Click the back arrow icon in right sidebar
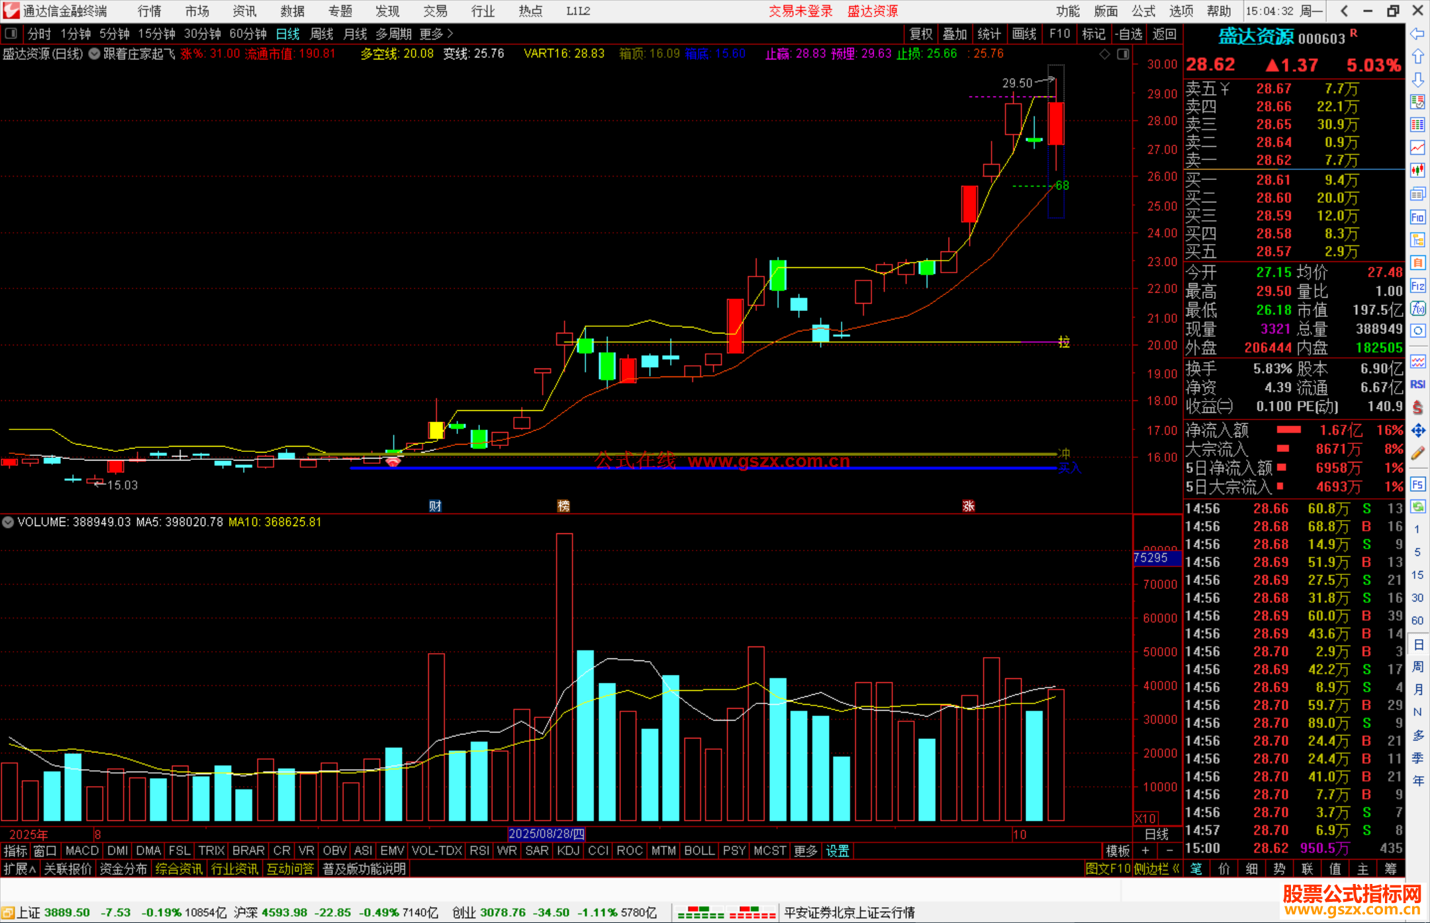The height and width of the screenshot is (923, 1430). click(1417, 33)
